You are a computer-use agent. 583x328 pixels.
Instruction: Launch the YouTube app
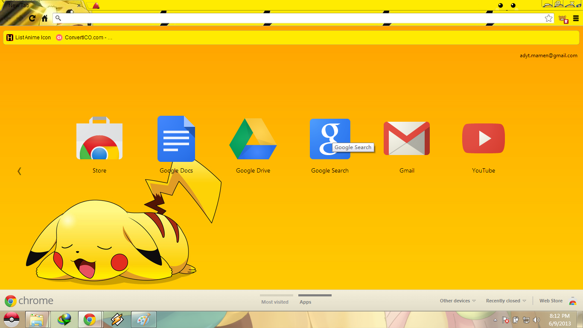click(484, 138)
